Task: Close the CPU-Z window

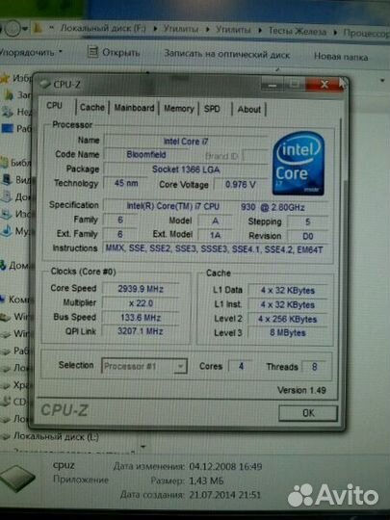Action: pos(324,85)
